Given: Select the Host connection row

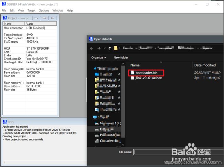Looking at the screenshot, I should (30, 28).
